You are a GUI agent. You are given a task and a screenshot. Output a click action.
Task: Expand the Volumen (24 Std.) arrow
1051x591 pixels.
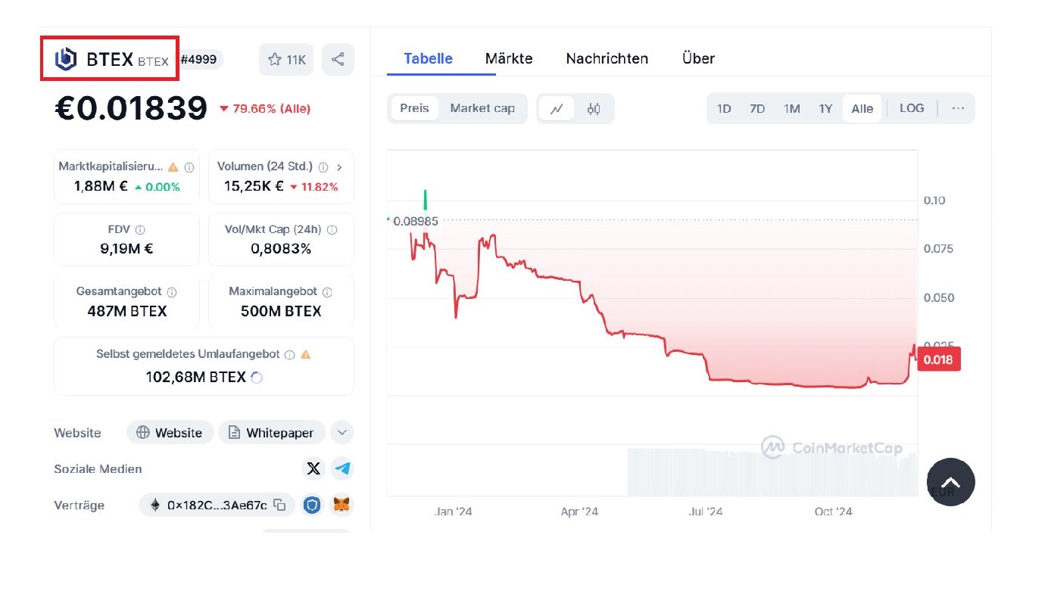(x=339, y=167)
